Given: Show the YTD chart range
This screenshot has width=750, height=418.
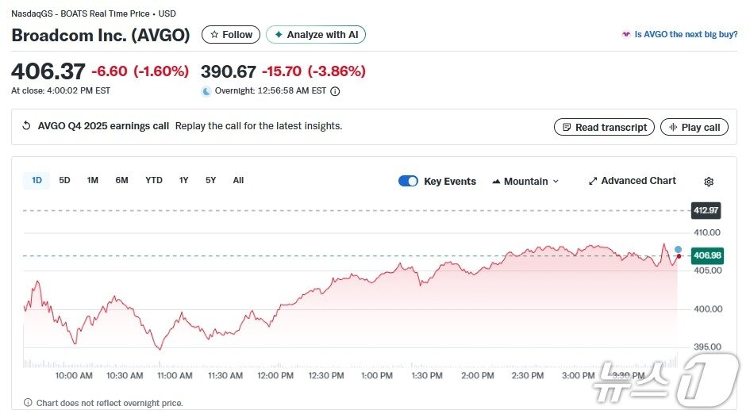Looking at the screenshot, I should 154,180.
